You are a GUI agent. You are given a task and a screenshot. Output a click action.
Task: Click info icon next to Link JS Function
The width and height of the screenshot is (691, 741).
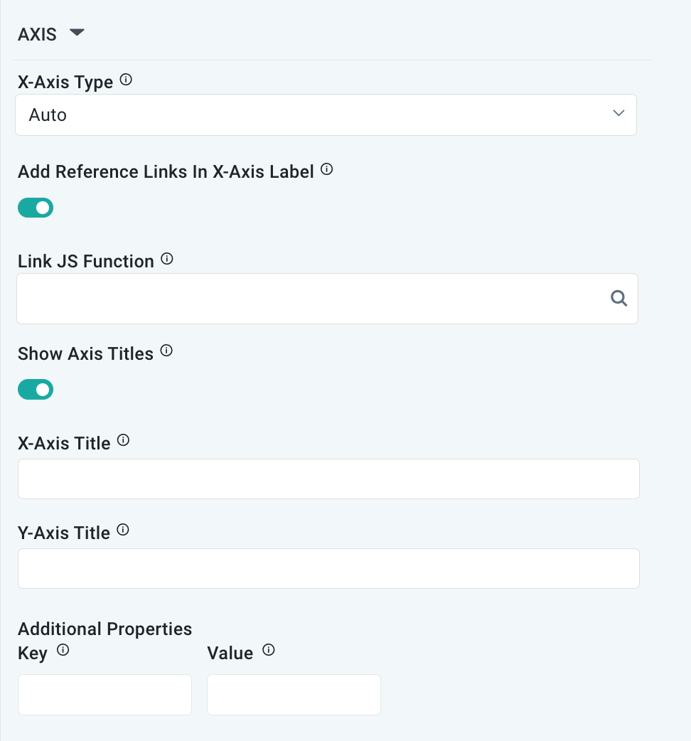(x=167, y=260)
